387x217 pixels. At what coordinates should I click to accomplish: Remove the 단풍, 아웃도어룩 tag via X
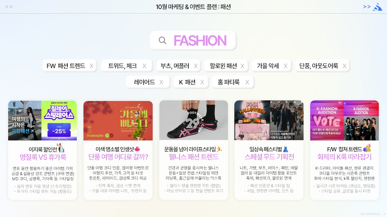(x=344, y=66)
